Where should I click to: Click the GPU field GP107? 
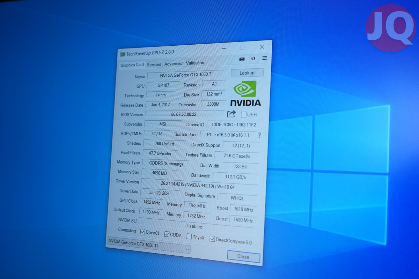(163, 85)
